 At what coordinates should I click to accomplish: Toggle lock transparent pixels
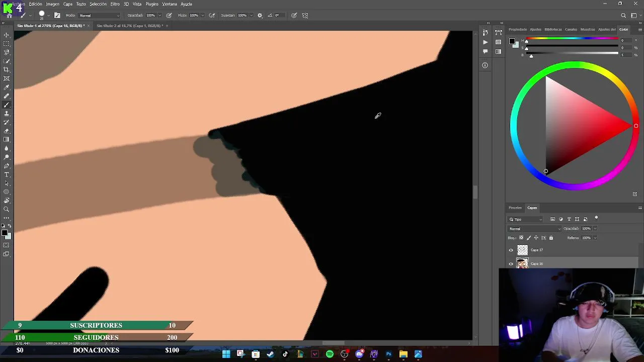[x=521, y=238]
